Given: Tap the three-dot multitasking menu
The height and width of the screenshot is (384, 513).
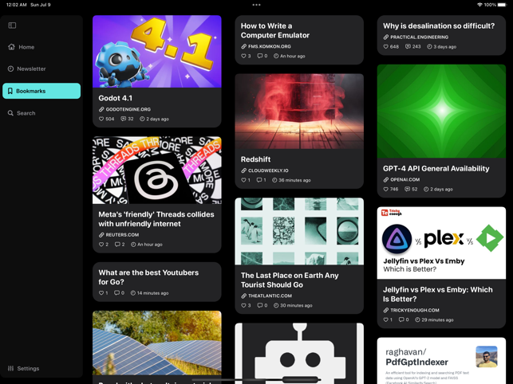Looking at the screenshot, I should coord(257,5).
